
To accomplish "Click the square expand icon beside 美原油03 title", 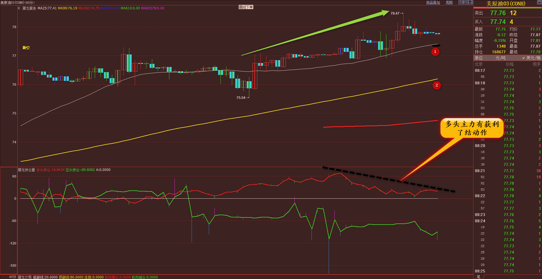I will tap(539, 2).
